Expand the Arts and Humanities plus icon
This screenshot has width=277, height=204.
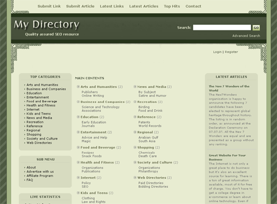click(x=78, y=86)
